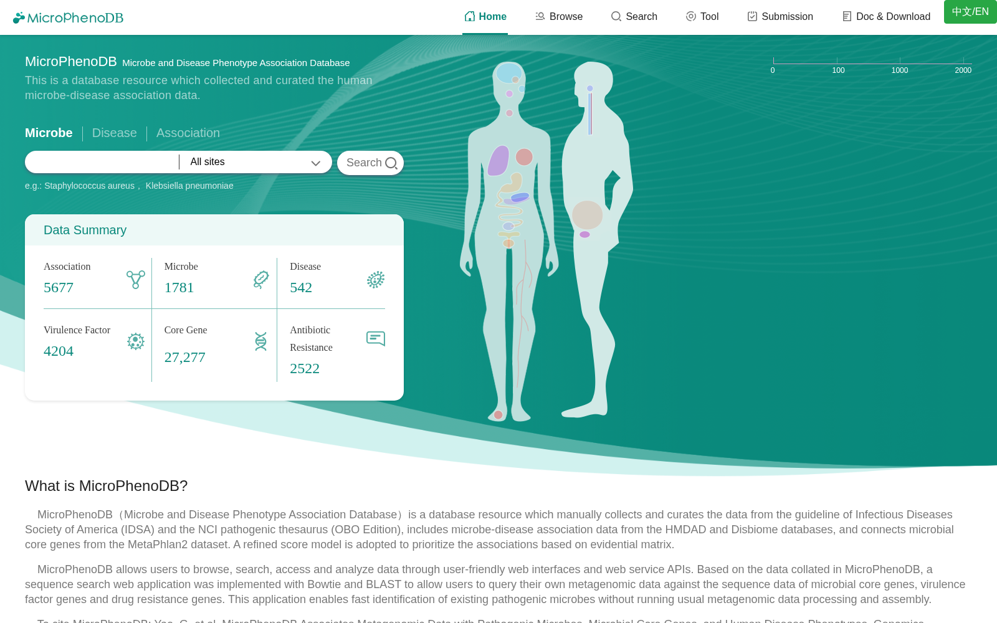This screenshot has height=623, width=997.
Task: Click the Antibiotic Resistance count 2522
Action: point(305,368)
